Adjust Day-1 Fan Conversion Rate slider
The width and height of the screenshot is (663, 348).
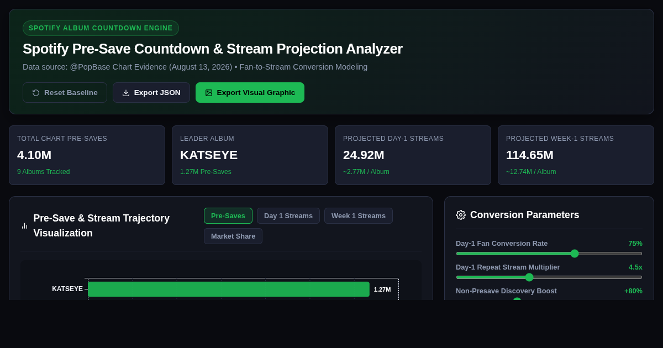(x=549, y=254)
